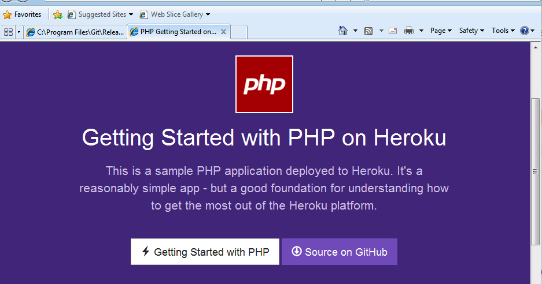Click the Getting Started with PHP button
The height and width of the screenshot is (284, 542).
[205, 252]
